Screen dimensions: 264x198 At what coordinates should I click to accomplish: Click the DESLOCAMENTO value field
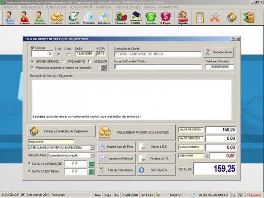(221, 147)
